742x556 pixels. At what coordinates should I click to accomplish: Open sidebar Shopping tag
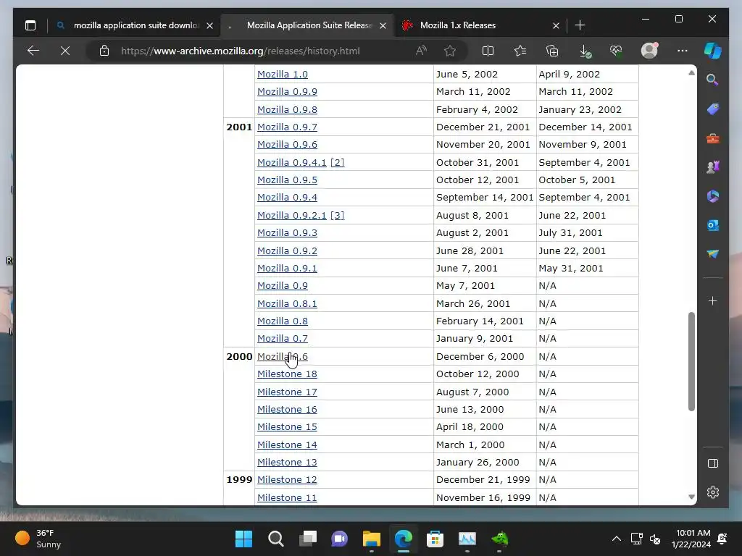[x=713, y=109]
